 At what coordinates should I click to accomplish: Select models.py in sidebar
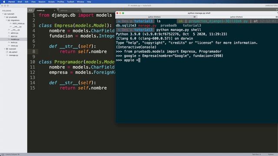pyautogui.click(x=15, y=39)
